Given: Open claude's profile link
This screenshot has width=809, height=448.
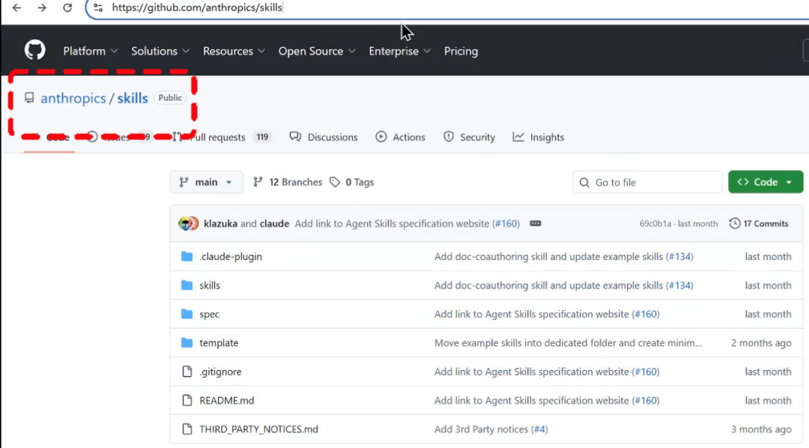Looking at the screenshot, I should click(x=274, y=223).
